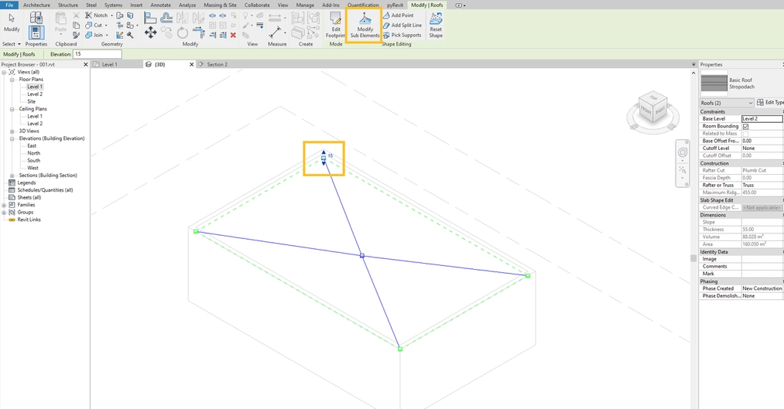This screenshot has width=784, height=409.
Task: Click the Elevation input field
Action: pyautogui.click(x=97, y=54)
